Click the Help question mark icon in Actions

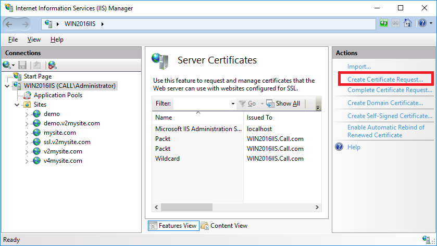point(339,147)
